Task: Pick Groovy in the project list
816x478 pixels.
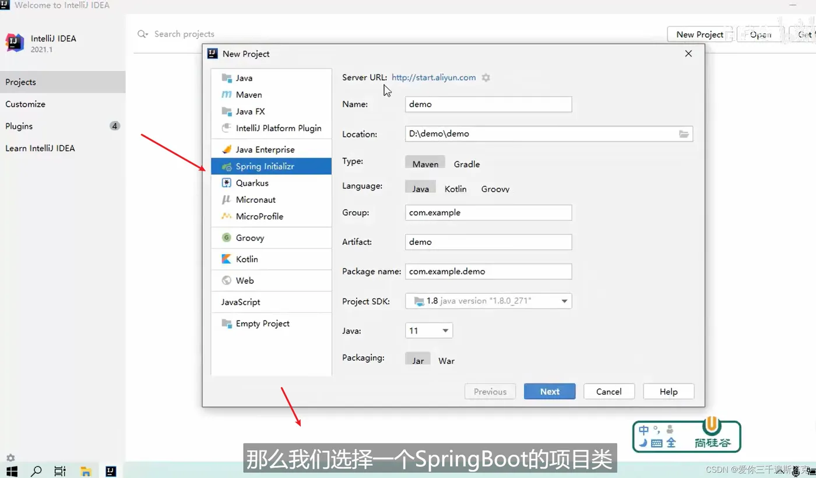Action: coord(271,238)
